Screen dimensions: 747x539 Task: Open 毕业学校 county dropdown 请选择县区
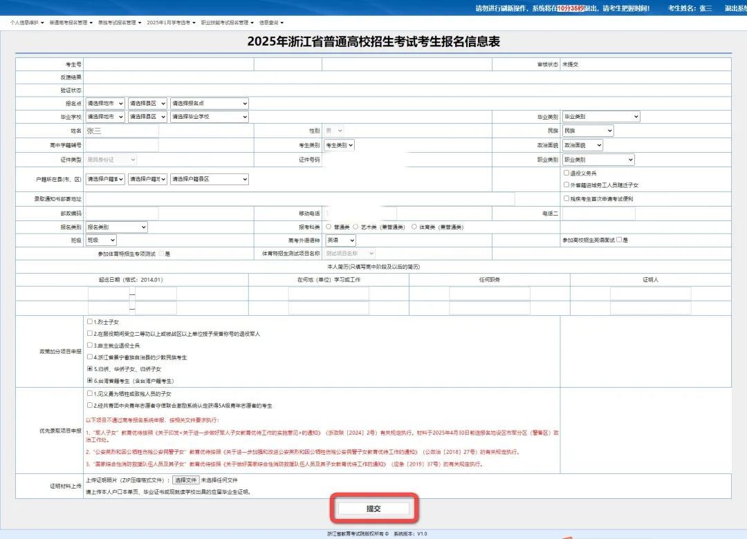tap(147, 117)
